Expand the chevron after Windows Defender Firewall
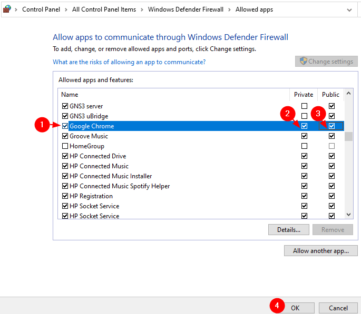Image resolution: width=361 pixels, height=314 pixels. tap(229, 9)
